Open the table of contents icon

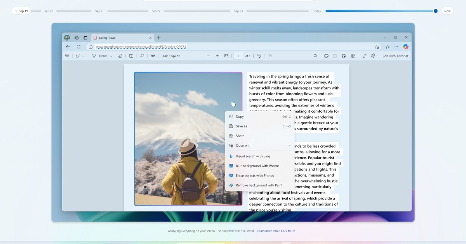pyautogui.click(x=67, y=56)
